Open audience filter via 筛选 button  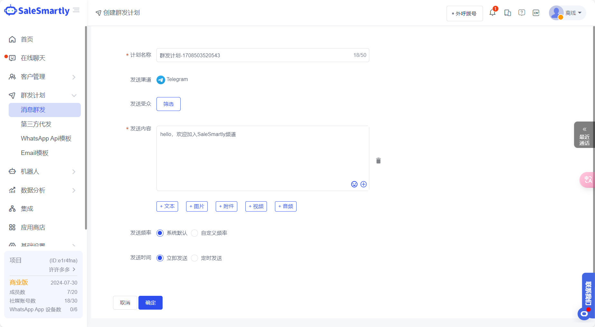click(168, 104)
